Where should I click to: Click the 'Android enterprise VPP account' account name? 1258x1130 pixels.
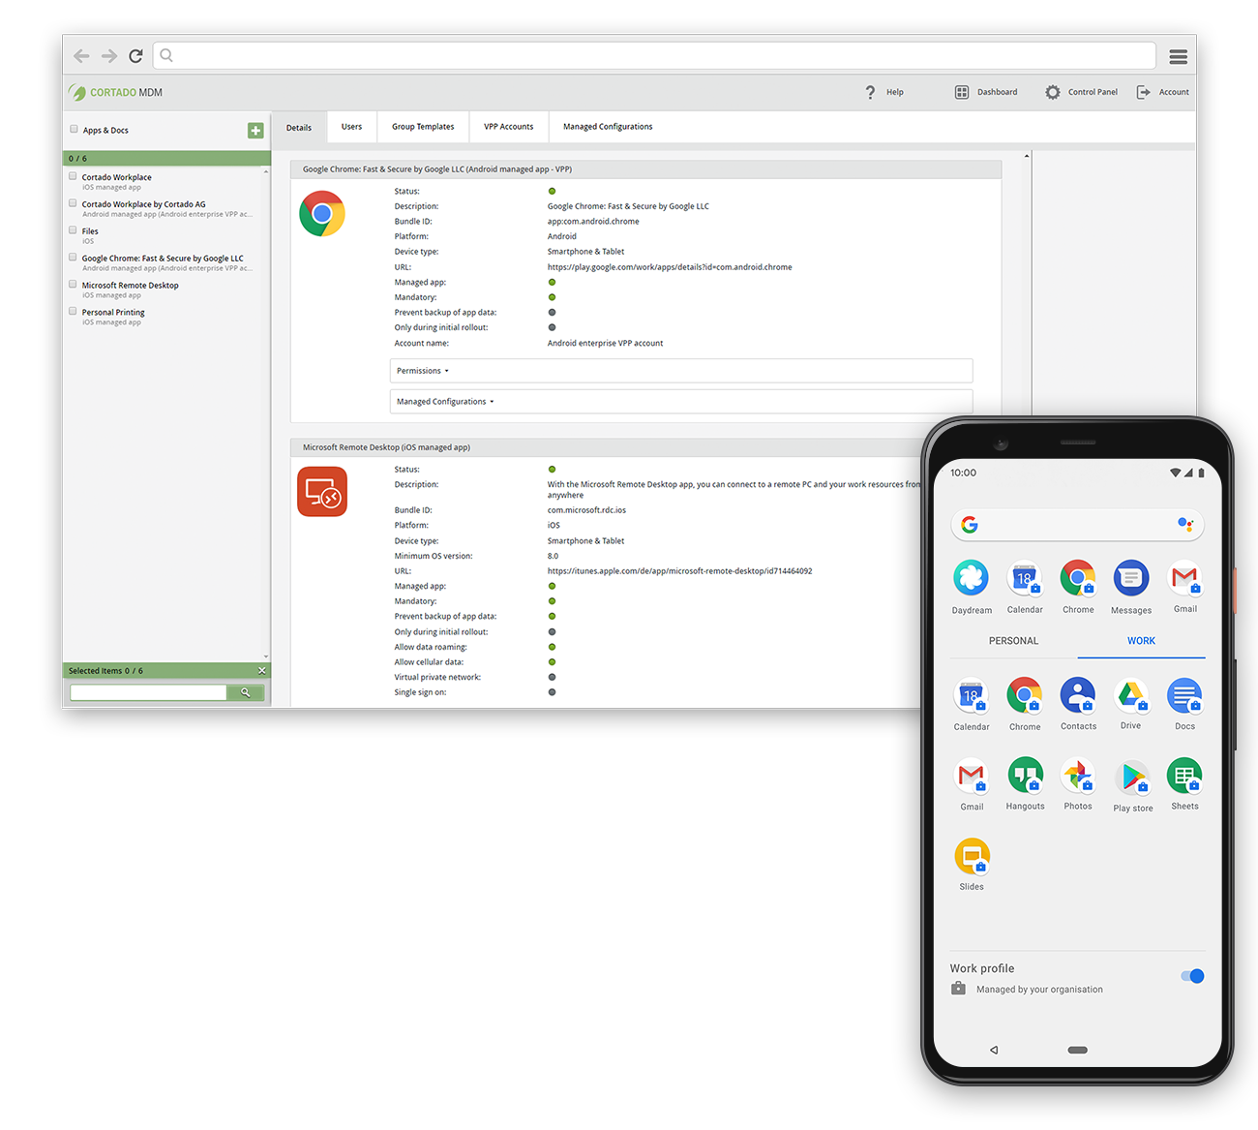[x=606, y=343]
